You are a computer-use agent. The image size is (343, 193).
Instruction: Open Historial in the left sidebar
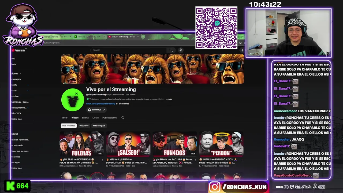click(x=14, y=134)
